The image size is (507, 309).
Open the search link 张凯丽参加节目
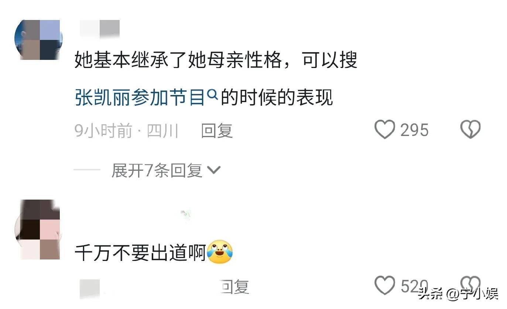click(x=140, y=98)
